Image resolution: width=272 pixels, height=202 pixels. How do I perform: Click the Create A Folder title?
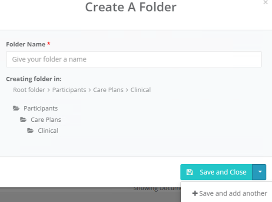pos(131,7)
